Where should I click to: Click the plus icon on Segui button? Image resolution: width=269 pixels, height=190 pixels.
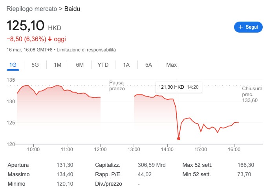coord(241,27)
